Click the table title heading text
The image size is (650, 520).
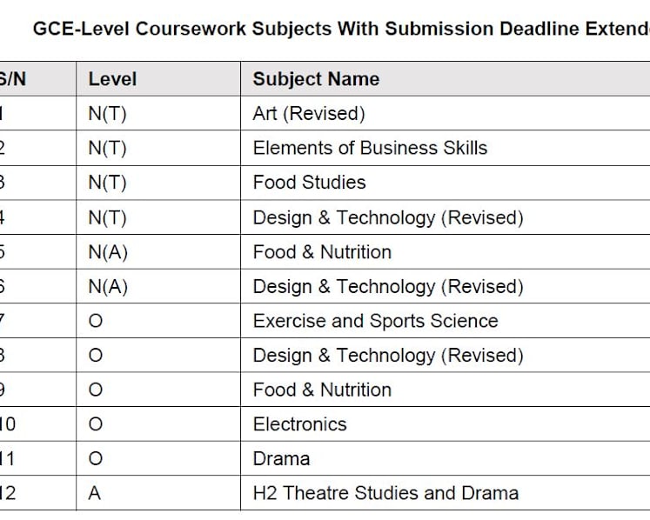[341, 29]
